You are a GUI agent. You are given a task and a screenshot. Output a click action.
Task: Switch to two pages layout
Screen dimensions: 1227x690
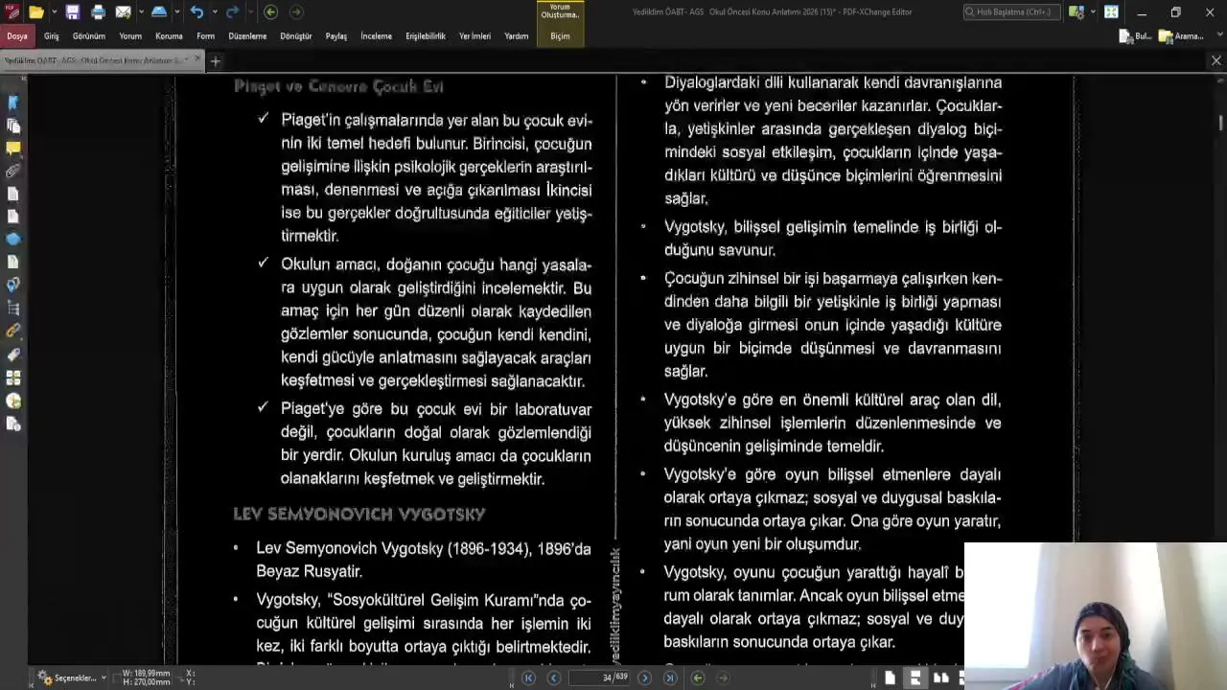coord(941,678)
